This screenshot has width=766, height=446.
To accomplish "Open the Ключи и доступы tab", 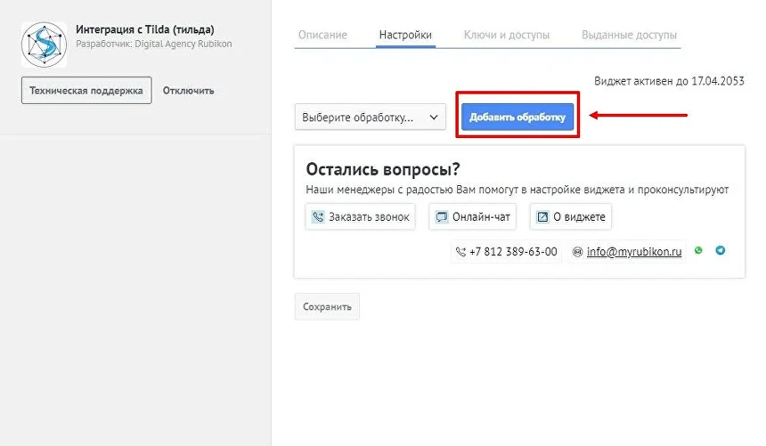I will click(507, 36).
